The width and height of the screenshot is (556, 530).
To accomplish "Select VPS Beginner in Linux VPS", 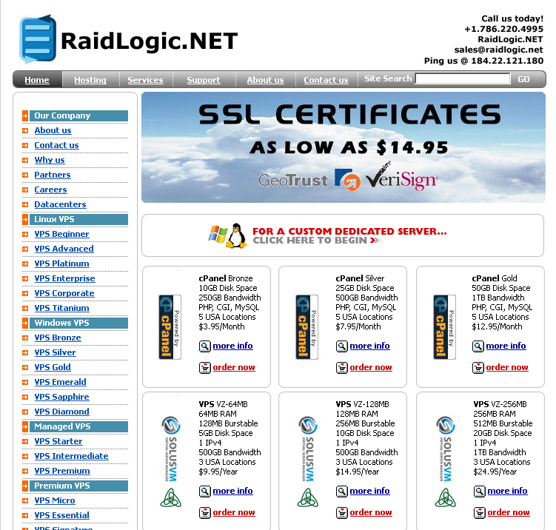I will click(61, 234).
